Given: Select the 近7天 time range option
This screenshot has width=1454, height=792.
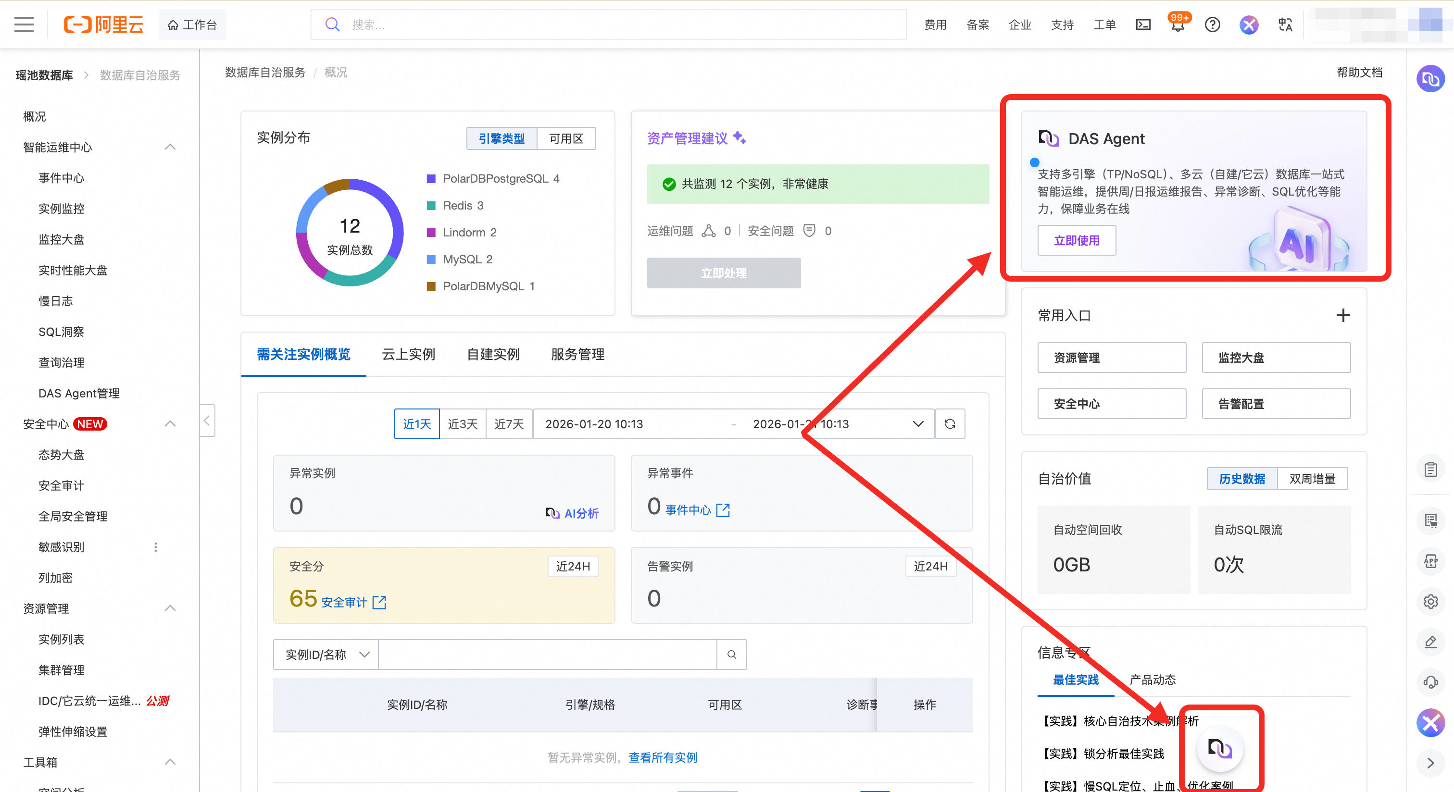Looking at the screenshot, I should 509,424.
